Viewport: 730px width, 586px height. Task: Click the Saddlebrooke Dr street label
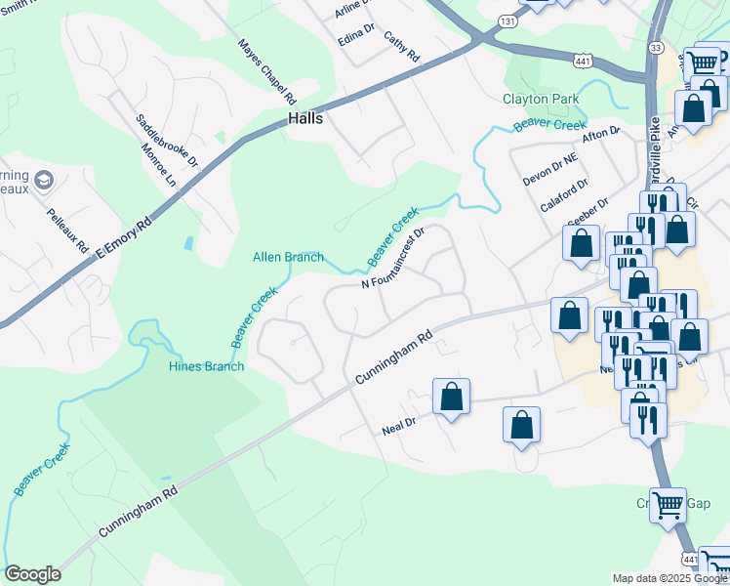click(x=167, y=141)
